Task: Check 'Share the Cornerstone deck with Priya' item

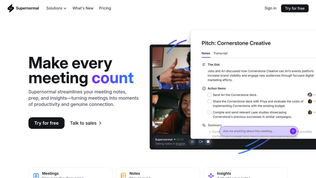Action: tap(210, 101)
